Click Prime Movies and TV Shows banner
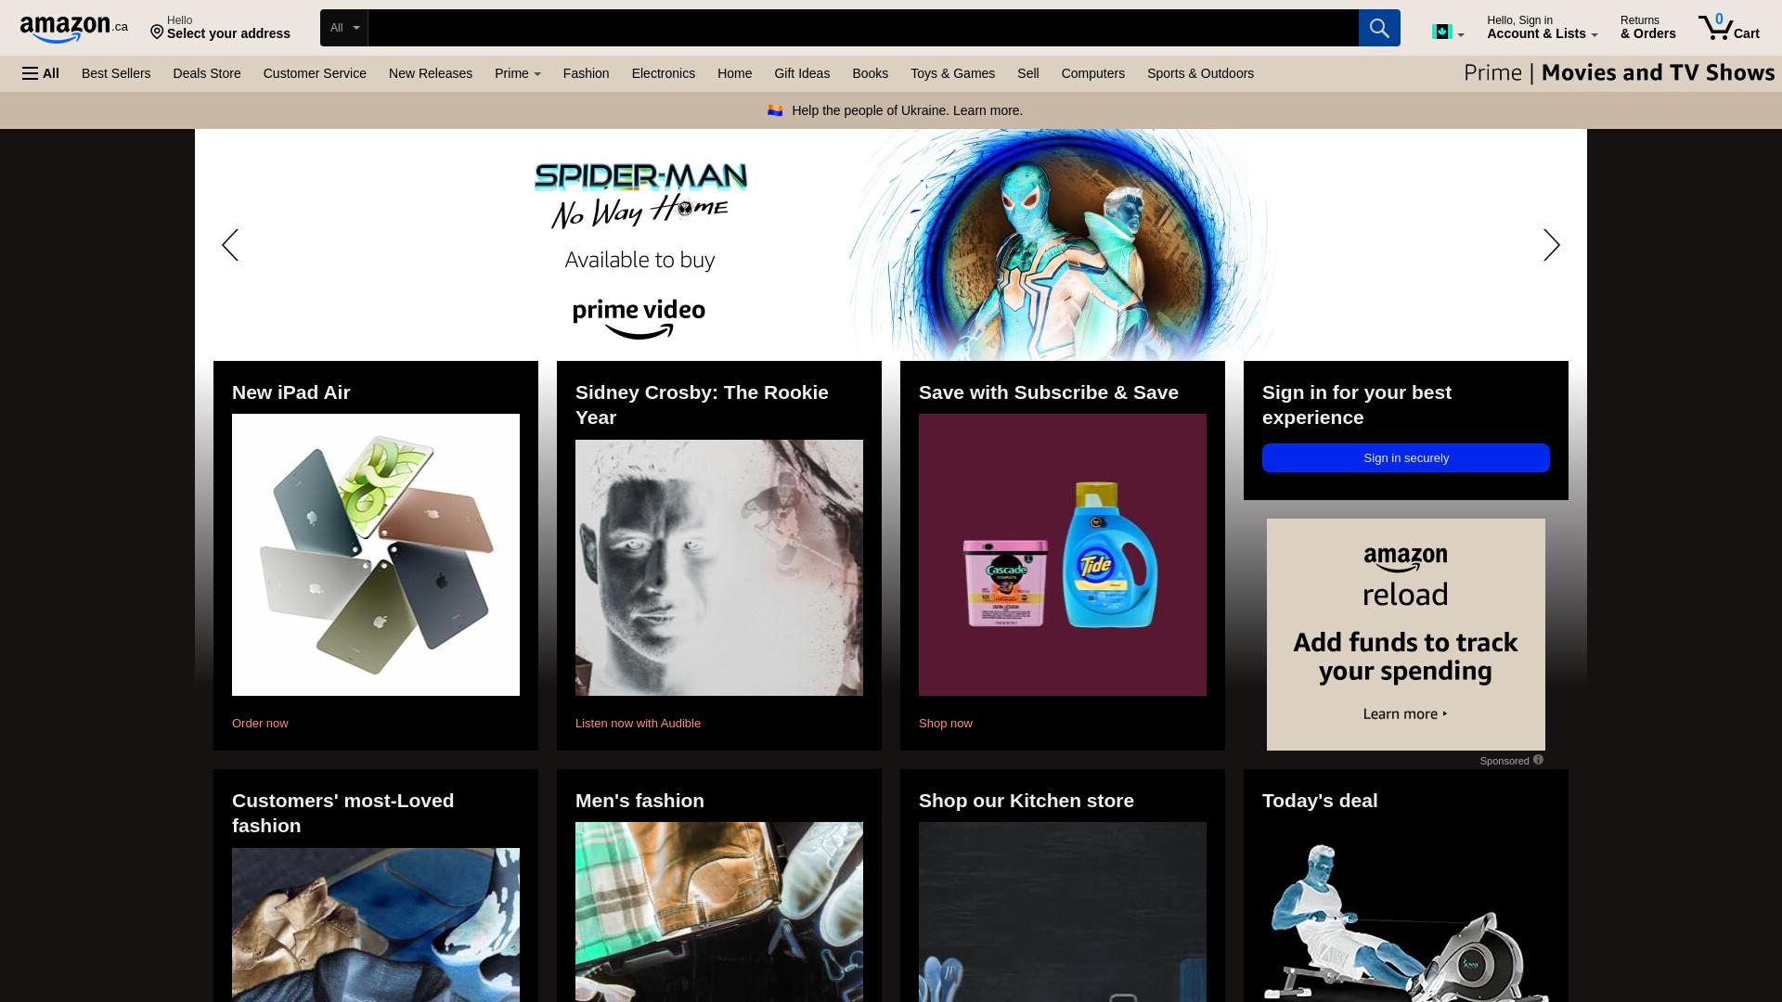Image resolution: width=1782 pixels, height=1002 pixels. point(1619,73)
